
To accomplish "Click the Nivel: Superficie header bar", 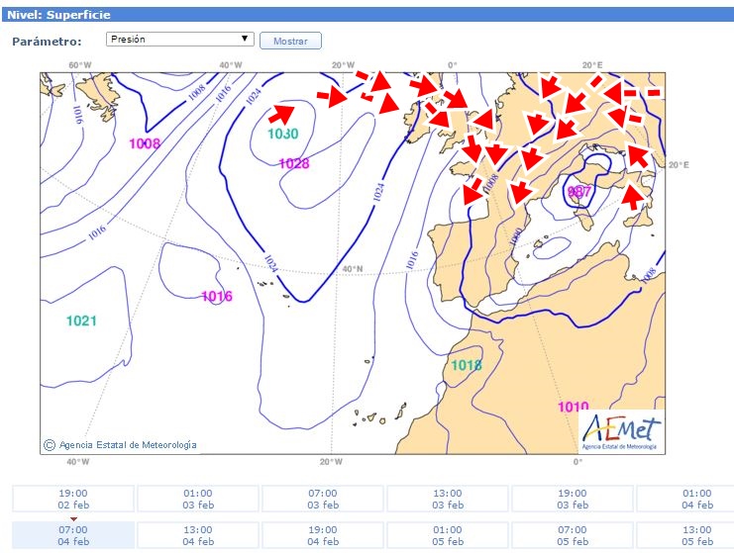I will click(367, 15).
